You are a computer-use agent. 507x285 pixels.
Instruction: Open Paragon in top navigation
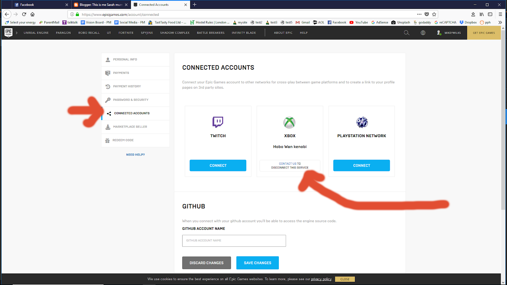pos(63,33)
